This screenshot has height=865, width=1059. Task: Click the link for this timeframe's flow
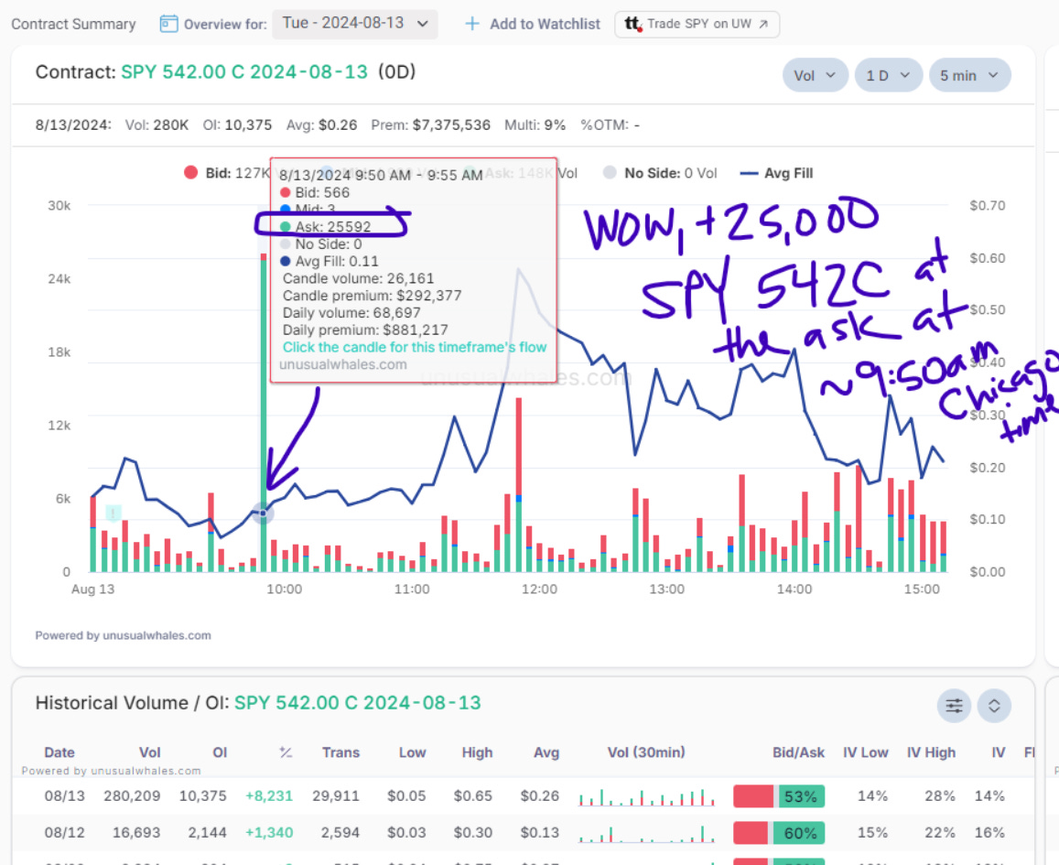[x=414, y=347]
